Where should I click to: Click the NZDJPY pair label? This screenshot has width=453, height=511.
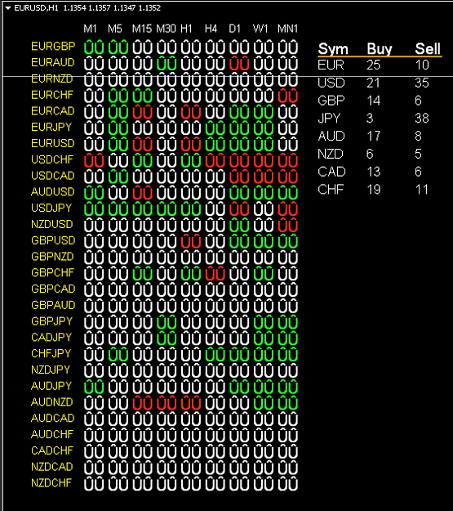click(51, 370)
